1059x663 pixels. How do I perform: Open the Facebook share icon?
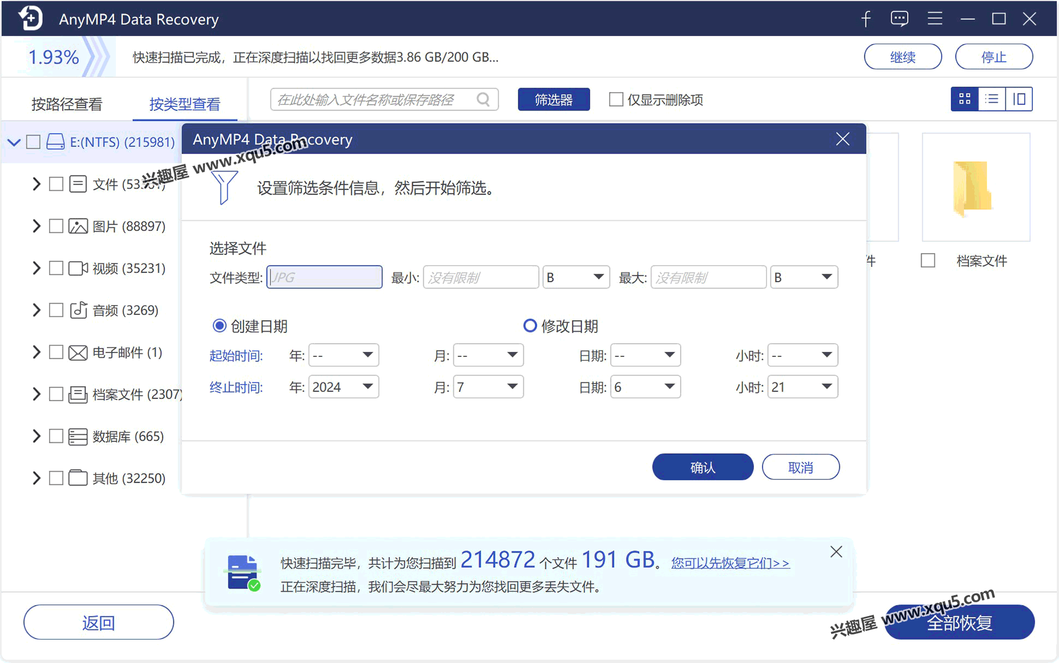(866, 19)
